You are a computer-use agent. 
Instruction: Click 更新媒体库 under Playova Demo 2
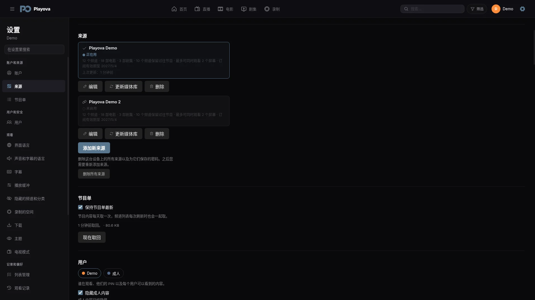123,134
